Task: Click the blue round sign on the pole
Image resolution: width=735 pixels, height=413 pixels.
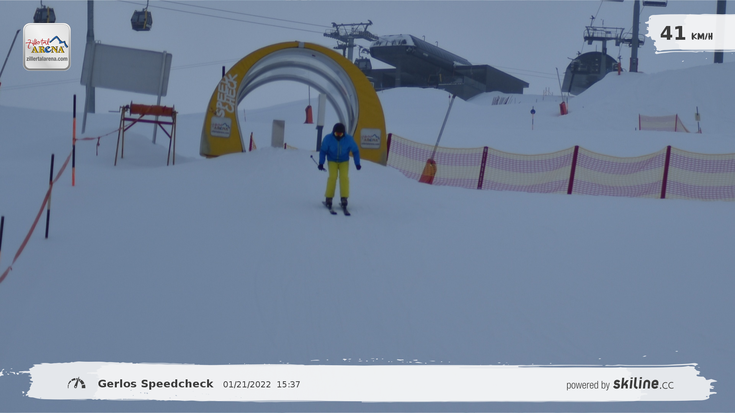Action: 532,112
